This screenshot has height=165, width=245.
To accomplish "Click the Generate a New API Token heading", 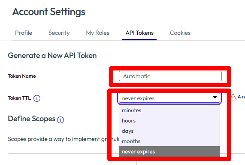I will click(52, 55).
